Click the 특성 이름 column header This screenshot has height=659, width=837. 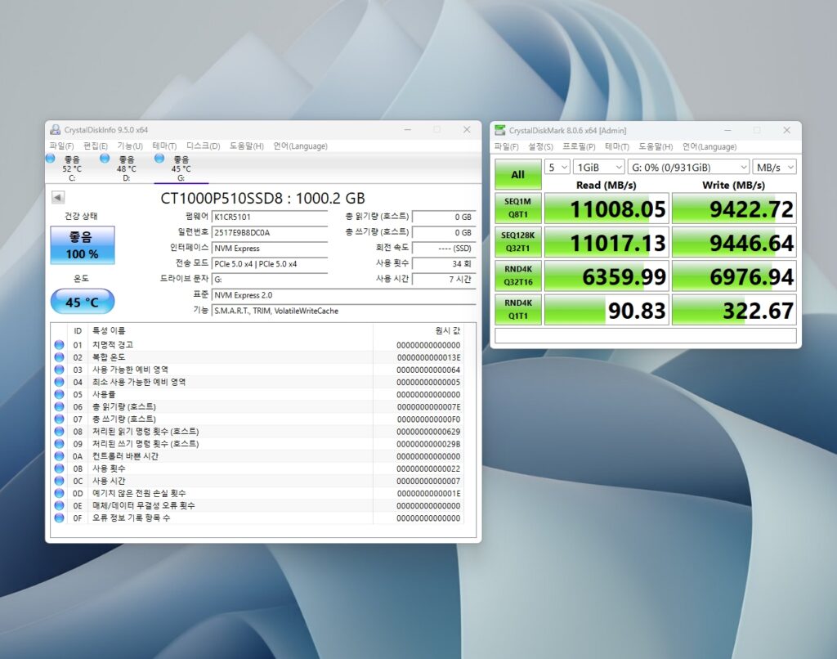pyautogui.click(x=231, y=330)
